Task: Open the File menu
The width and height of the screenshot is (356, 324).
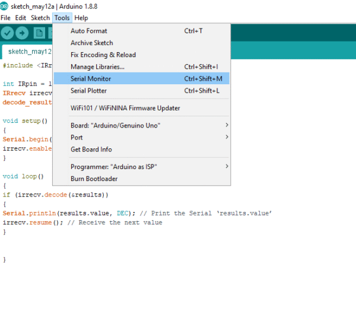Action: coord(6,18)
